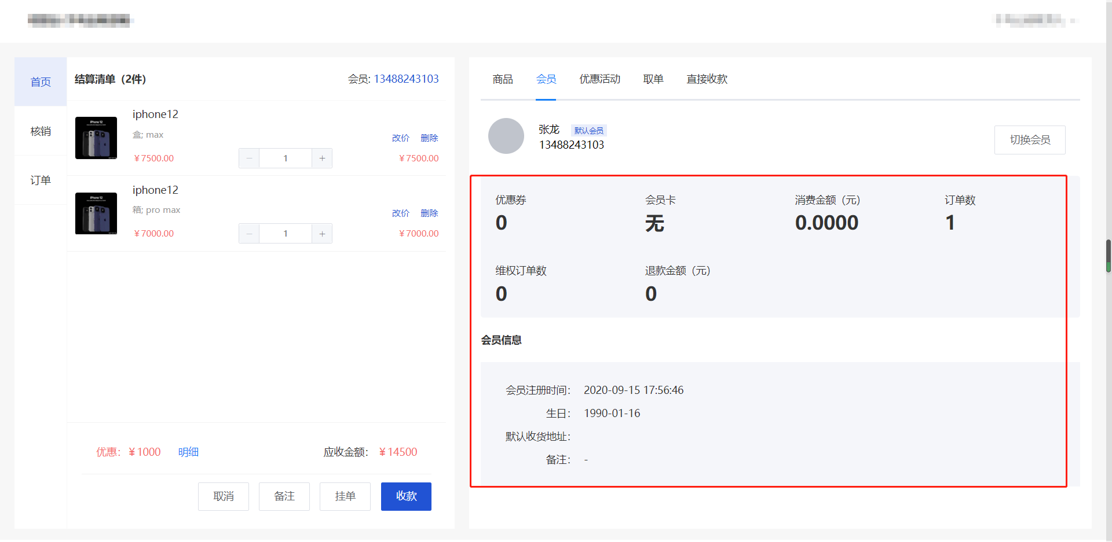Click 改价 for the 7500 iphone12

[x=400, y=138]
